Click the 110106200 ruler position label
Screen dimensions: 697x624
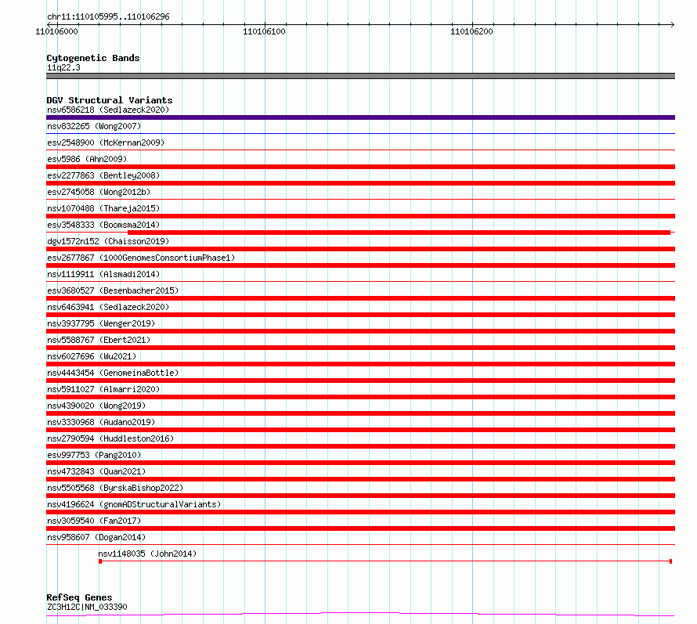471,31
